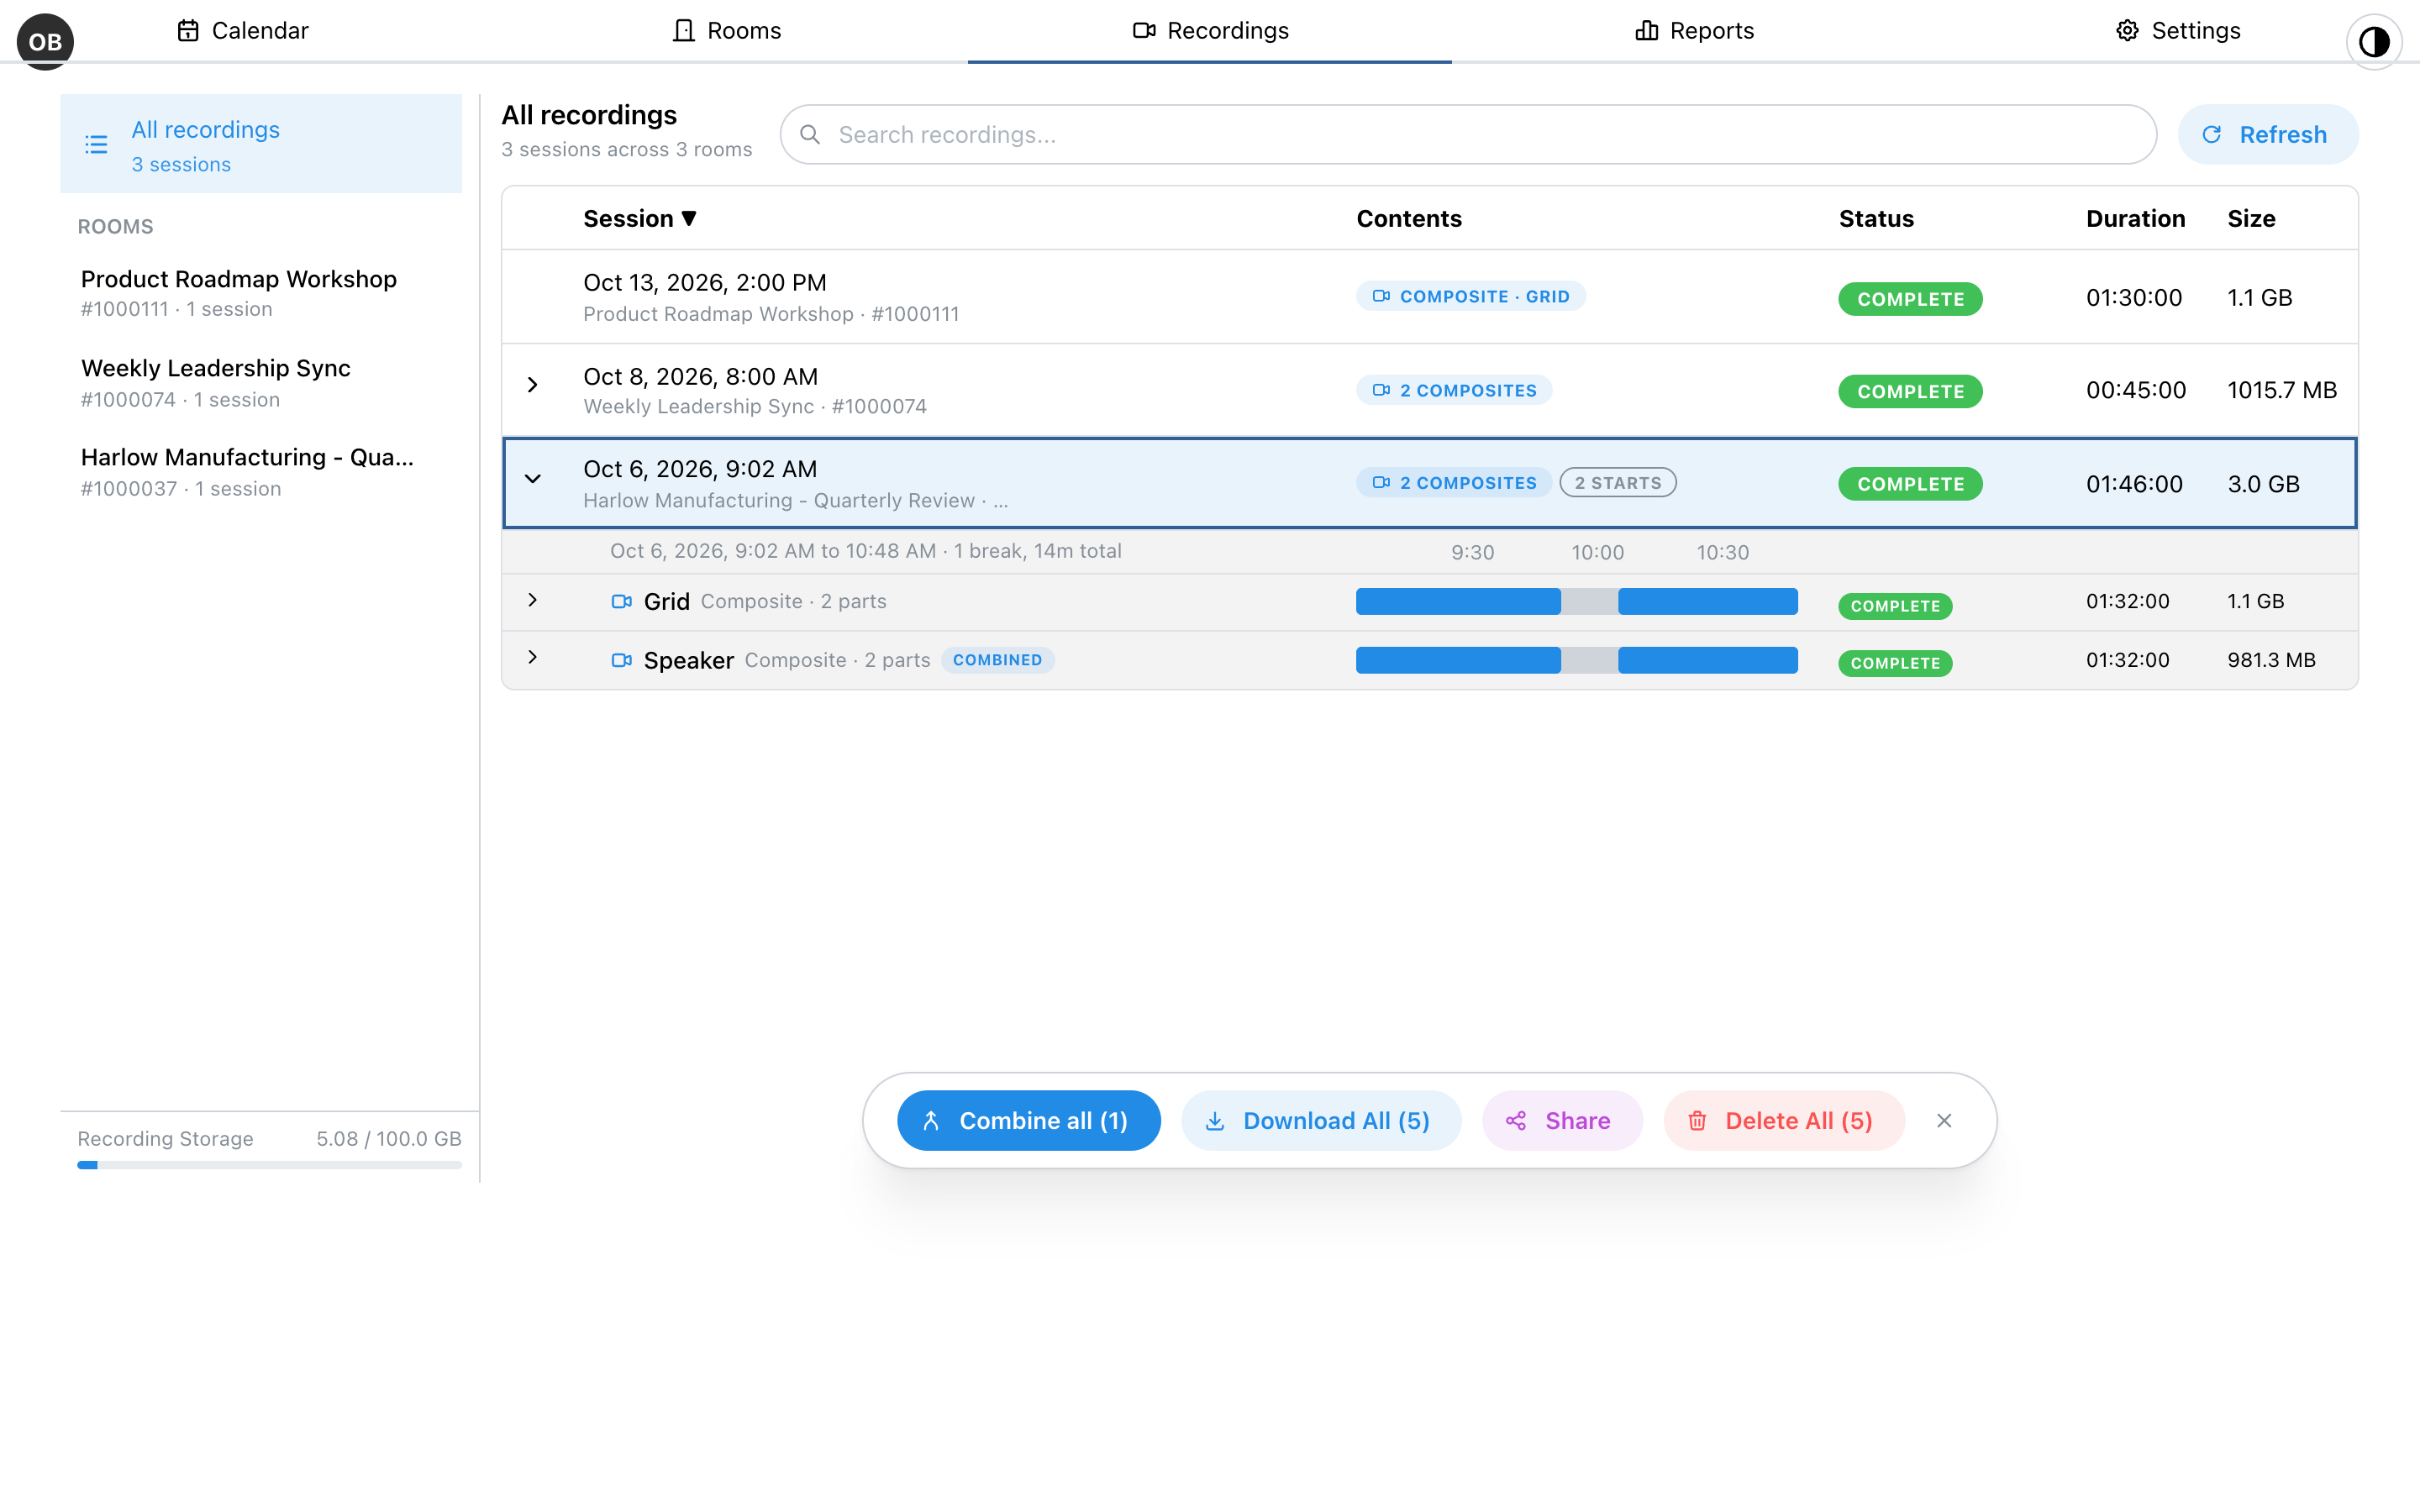Open the Settings tab
The width and height of the screenshot is (2420, 1512).
click(x=2178, y=31)
